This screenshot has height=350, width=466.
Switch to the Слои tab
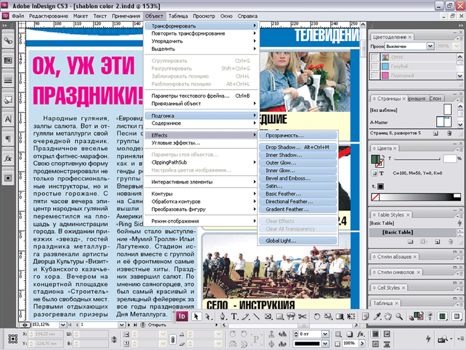point(436,99)
